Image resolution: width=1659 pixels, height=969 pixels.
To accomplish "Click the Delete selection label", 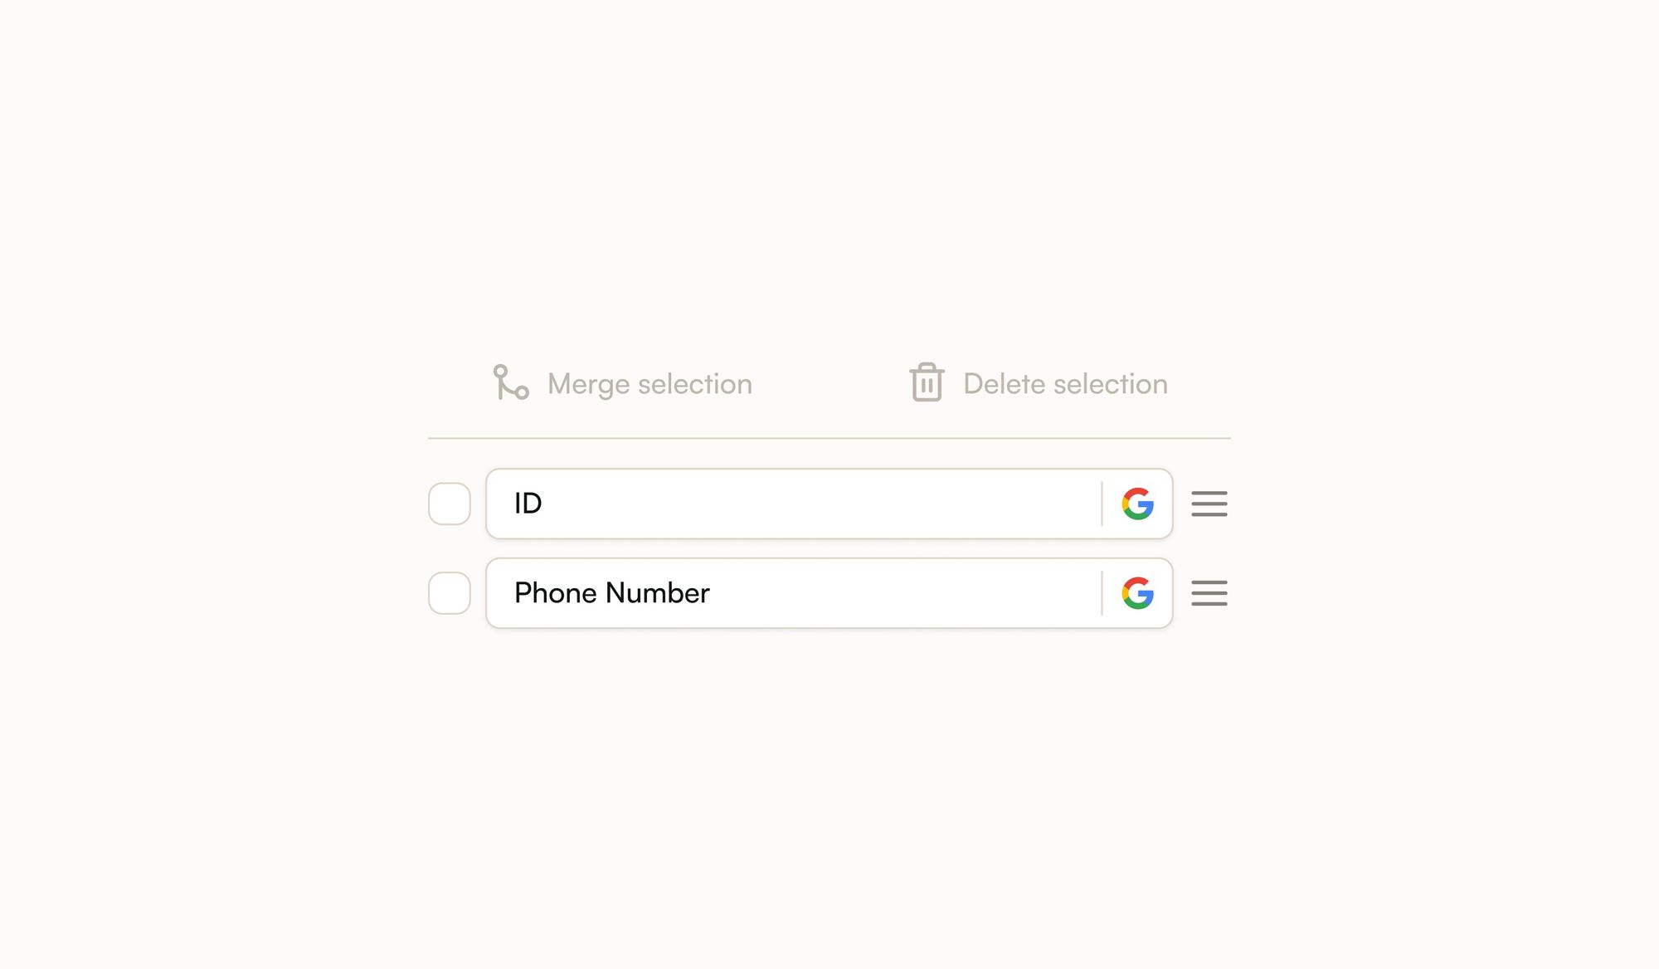I will coord(1065,384).
